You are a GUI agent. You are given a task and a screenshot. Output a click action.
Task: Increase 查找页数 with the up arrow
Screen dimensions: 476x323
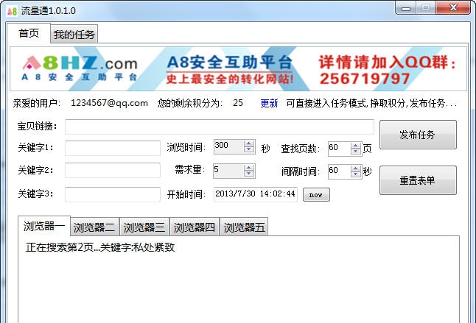(355, 146)
